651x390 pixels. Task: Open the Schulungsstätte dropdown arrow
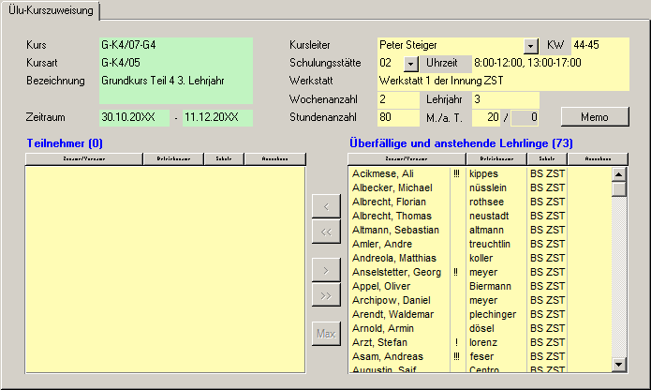click(x=411, y=63)
